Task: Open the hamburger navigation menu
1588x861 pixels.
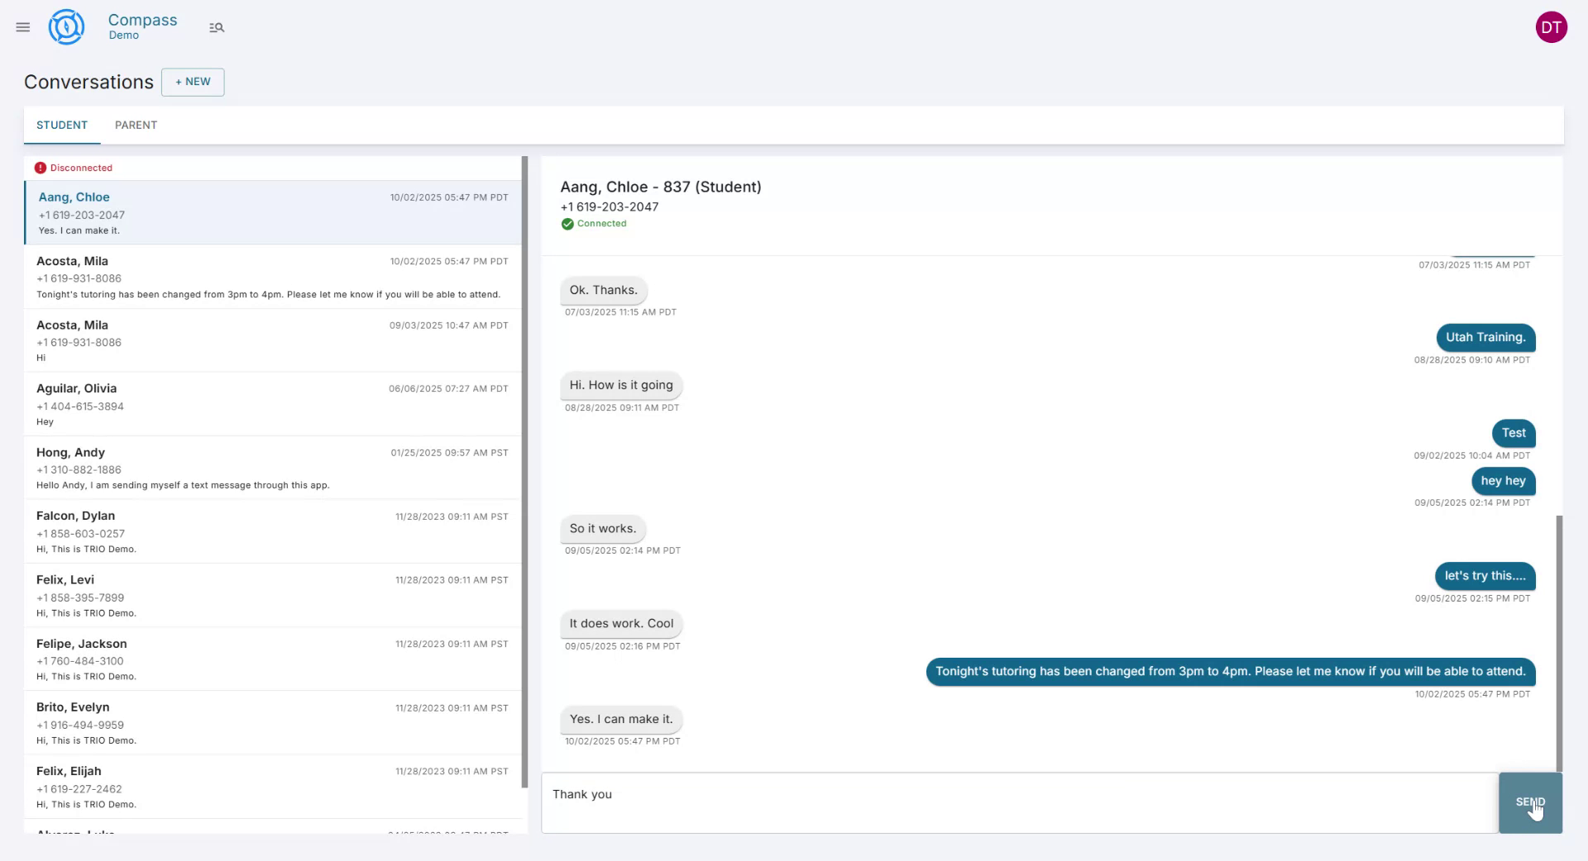Action: (22, 26)
